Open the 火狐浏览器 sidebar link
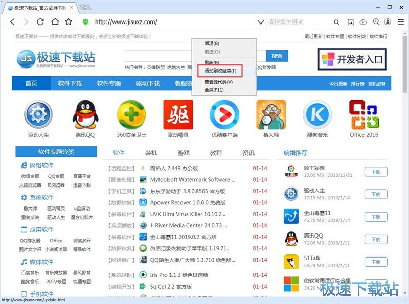 [30, 185]
